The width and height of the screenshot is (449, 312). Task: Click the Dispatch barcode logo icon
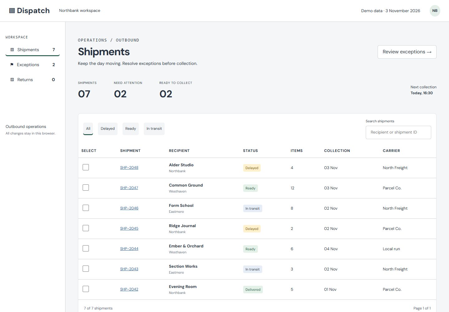point(12,11)
